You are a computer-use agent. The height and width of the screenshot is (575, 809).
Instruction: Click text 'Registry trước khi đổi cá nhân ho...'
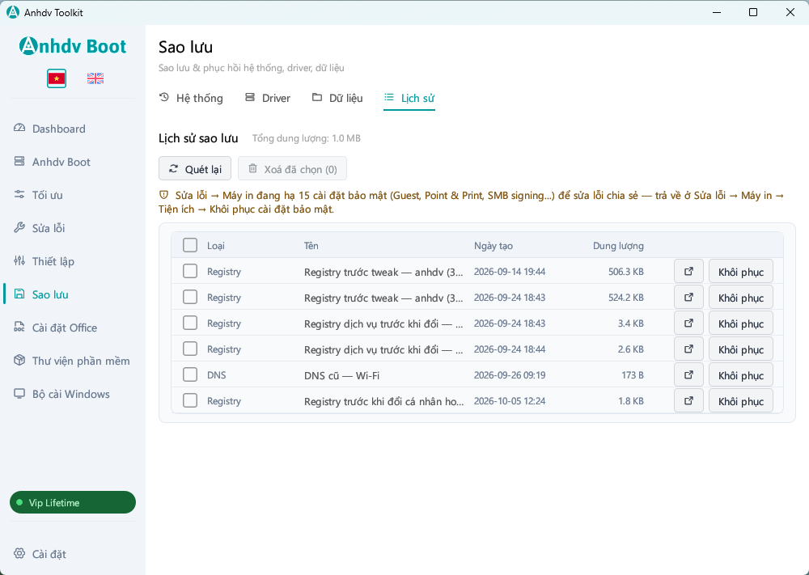383,401
